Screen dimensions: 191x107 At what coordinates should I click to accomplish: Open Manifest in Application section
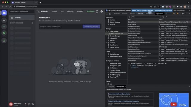tap(112, 20)
